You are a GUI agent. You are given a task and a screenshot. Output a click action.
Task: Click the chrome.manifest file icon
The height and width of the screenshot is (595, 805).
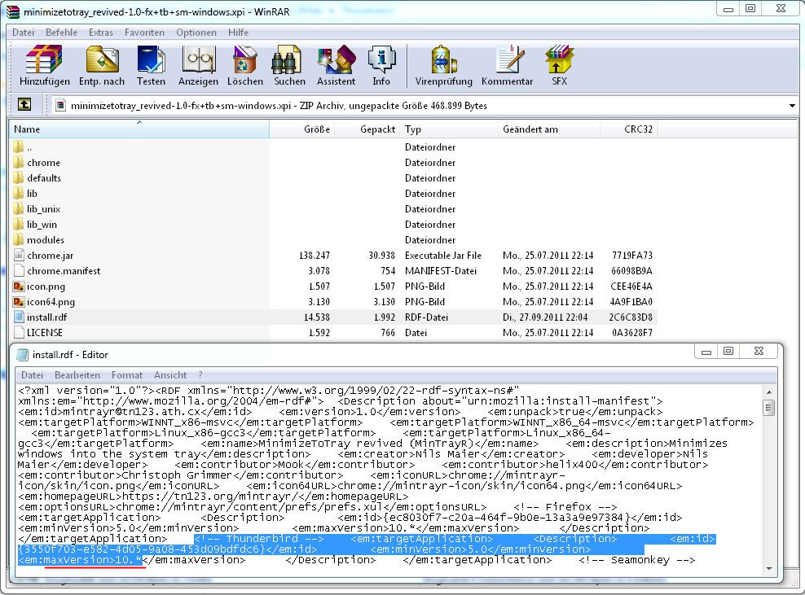(19, 270)
